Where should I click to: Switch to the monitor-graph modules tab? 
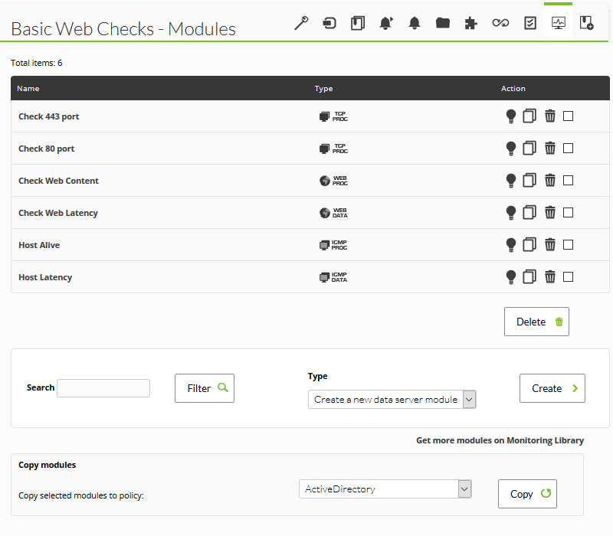tap(558, 23)
